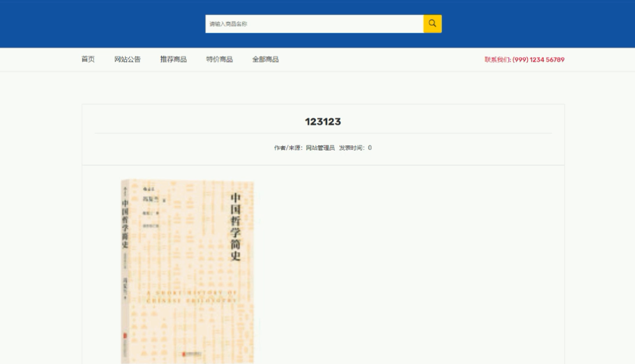Click the 发表时间 publish time label
This screenshot has width=635, height=364.
point(352,148)
